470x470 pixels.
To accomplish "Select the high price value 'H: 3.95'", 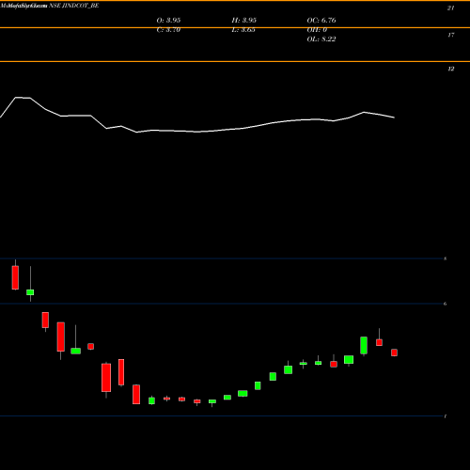I will click(244, 21).
